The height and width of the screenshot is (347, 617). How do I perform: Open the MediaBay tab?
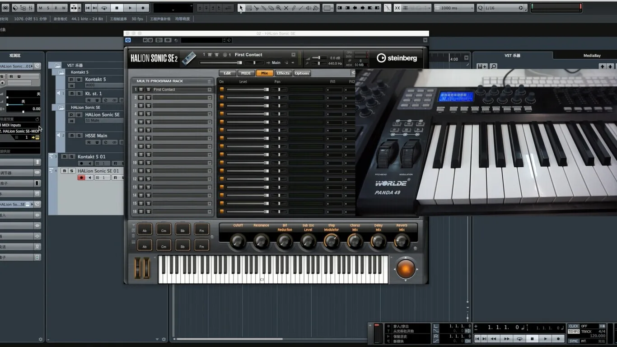coord(592,55)
